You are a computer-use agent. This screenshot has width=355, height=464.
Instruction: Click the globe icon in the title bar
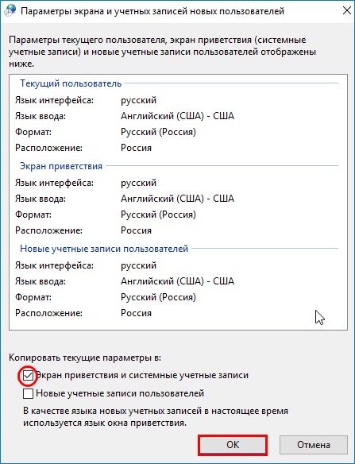(10, 10)
